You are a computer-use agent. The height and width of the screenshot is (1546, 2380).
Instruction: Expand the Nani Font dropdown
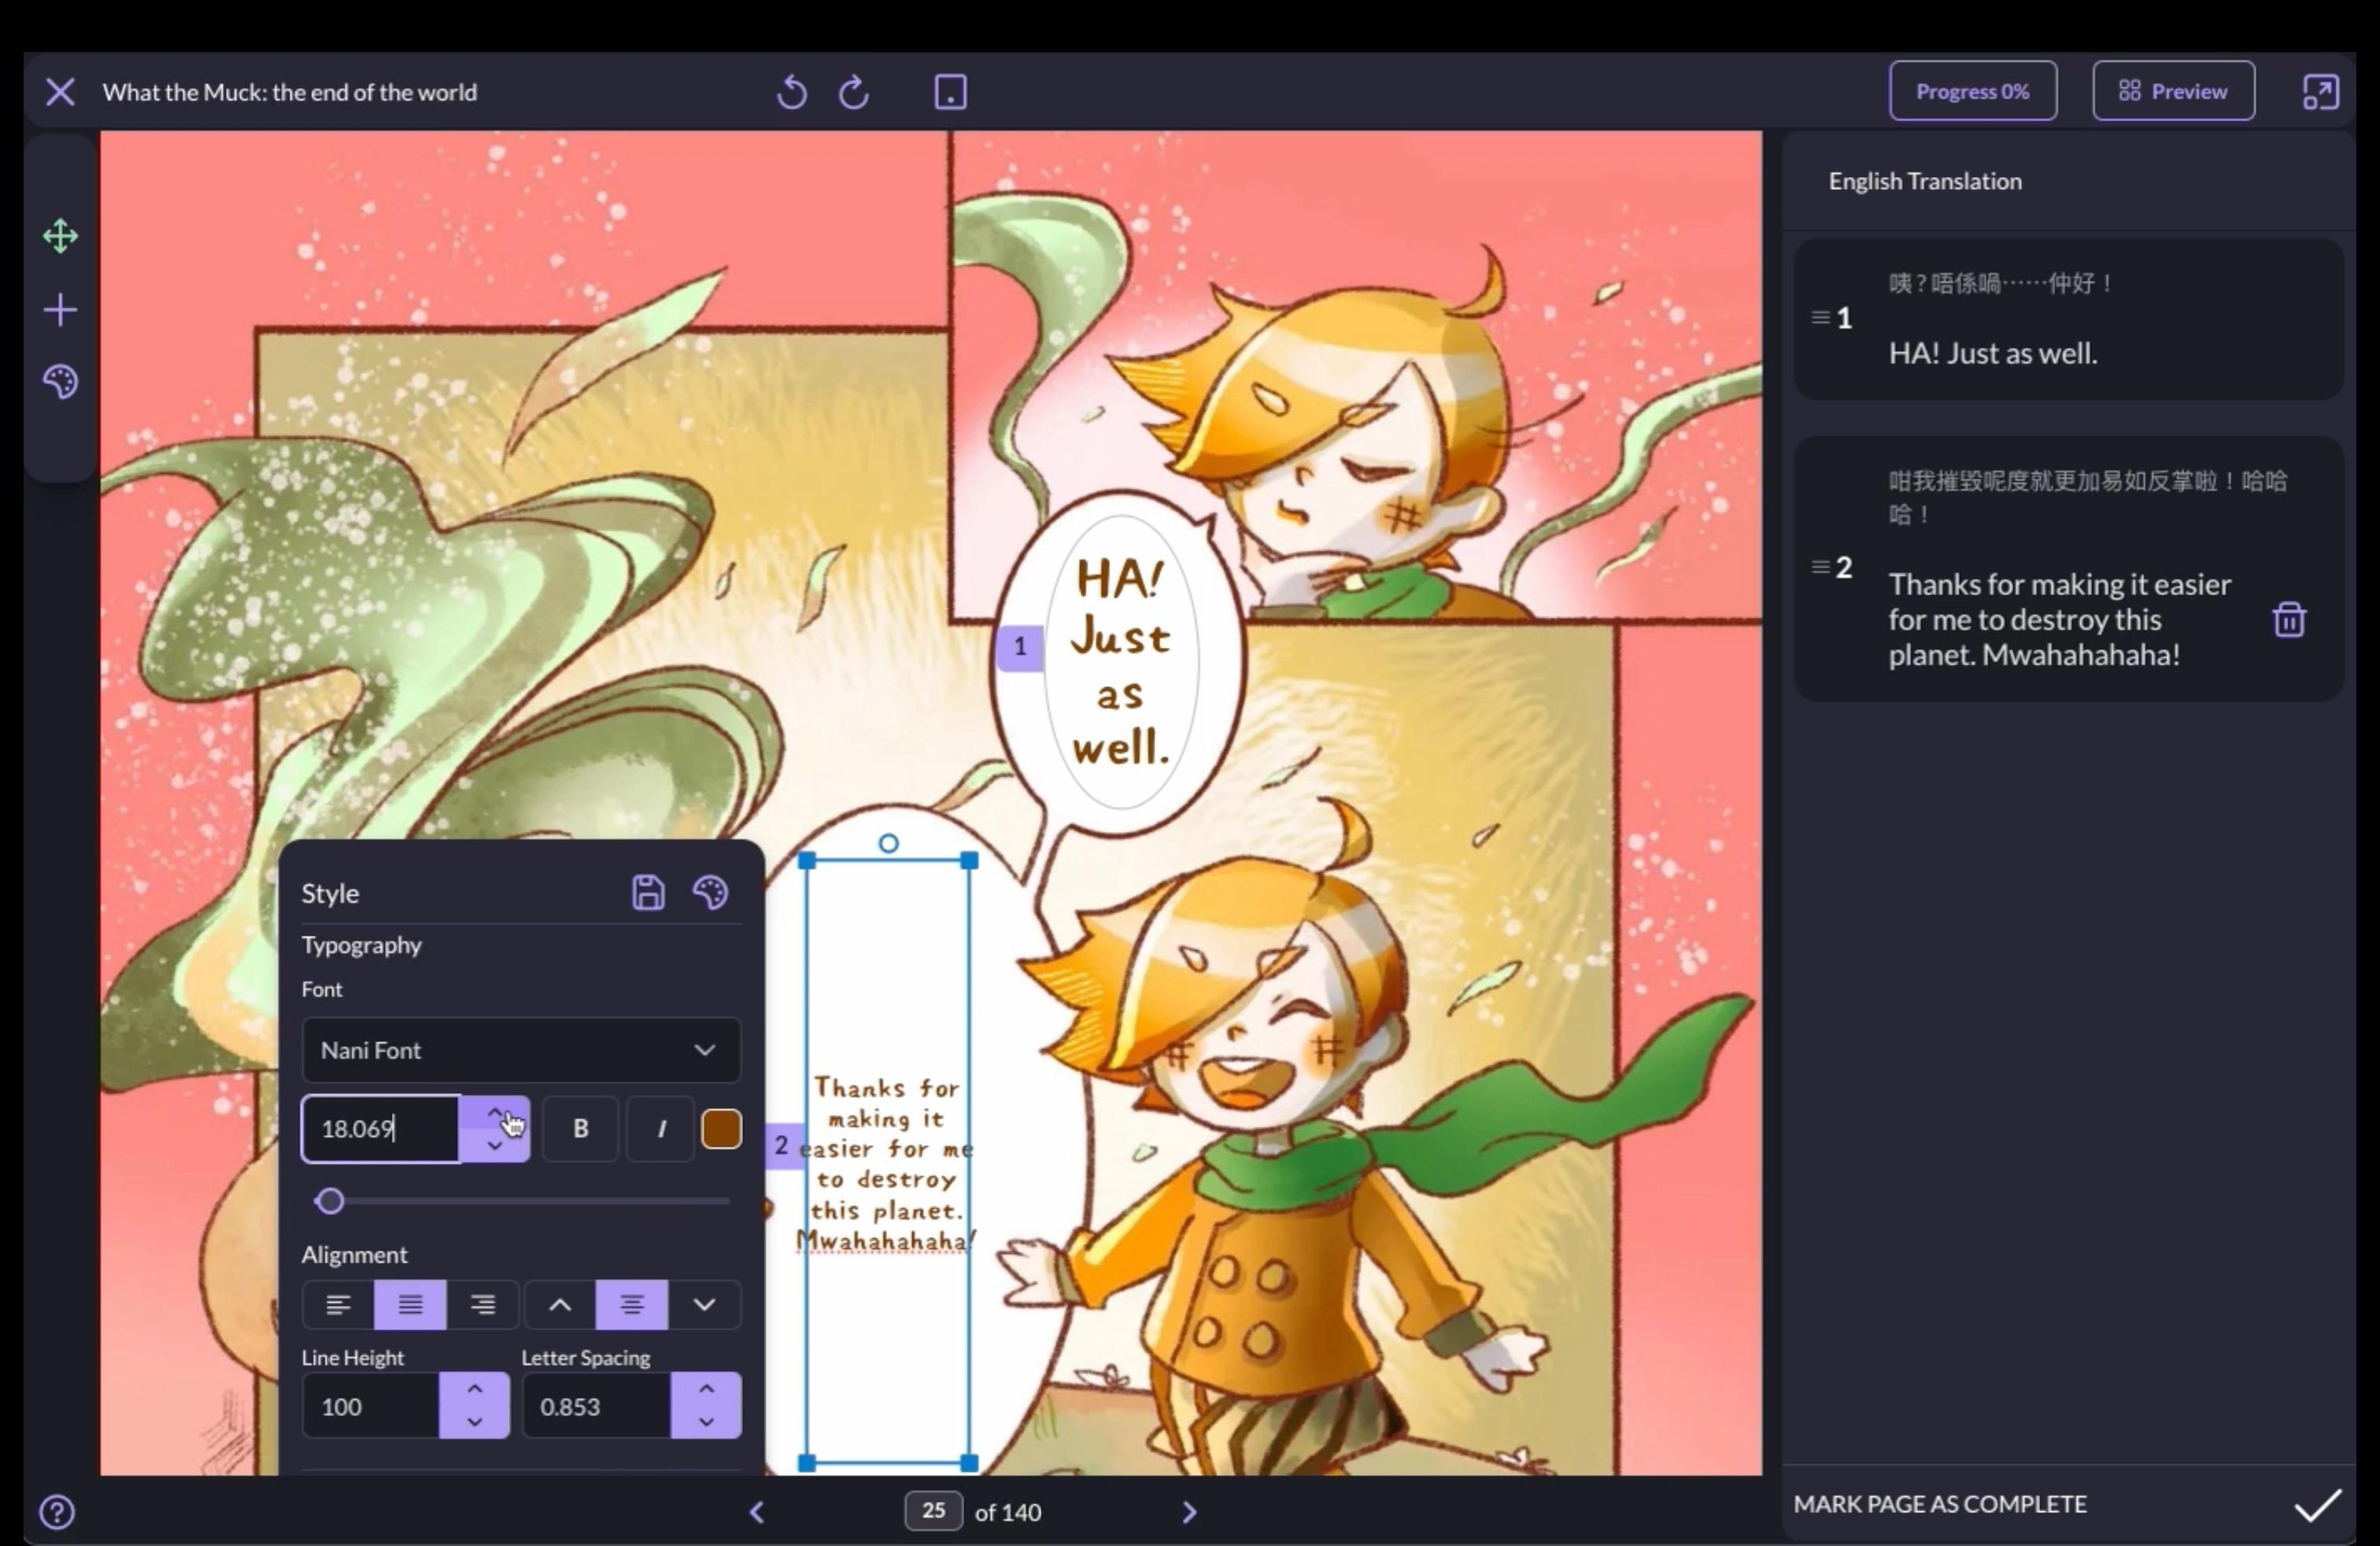(x=521, y=1050)
